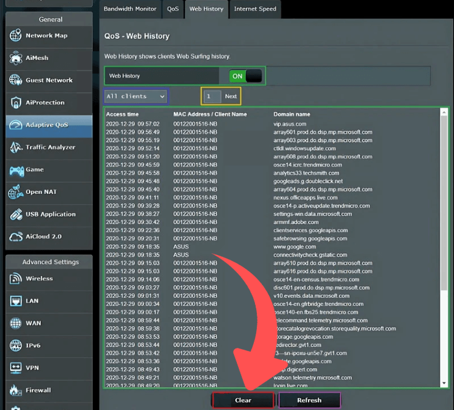The image size is (454, 410).
Task: Click the USB Application icon
Action: [16, 214]
